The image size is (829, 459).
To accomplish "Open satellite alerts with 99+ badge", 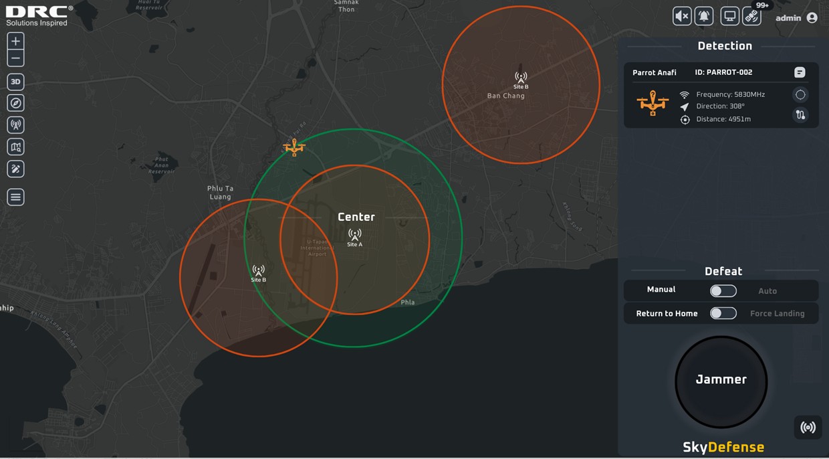I will coord(752,17).
